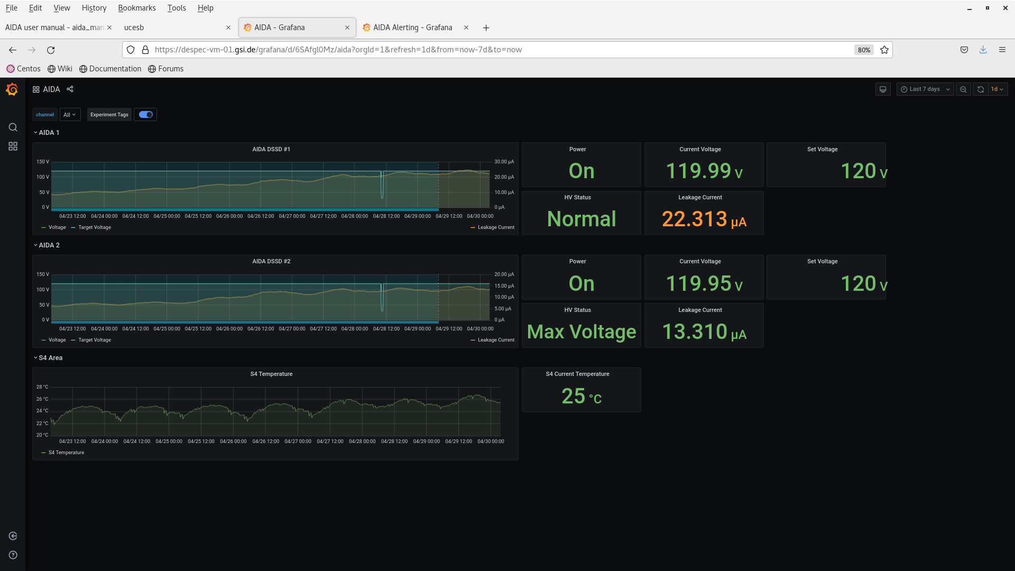The height and width of the screenshot is (571, 1015).
Task: Open the Help question-mark icon in sidebar
Action: click(13, 555)
